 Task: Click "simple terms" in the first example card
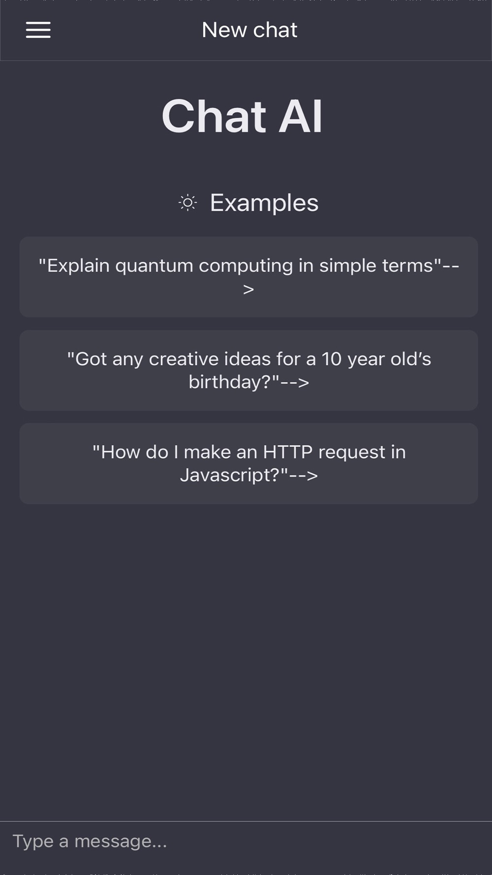click(x=376, y=266)
